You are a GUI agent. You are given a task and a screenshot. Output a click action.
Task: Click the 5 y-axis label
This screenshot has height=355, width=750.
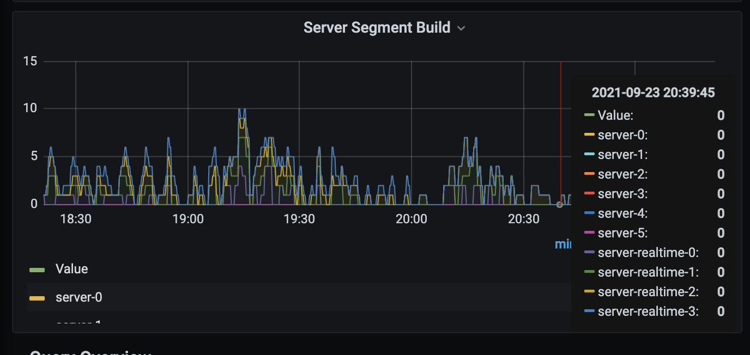34,156
